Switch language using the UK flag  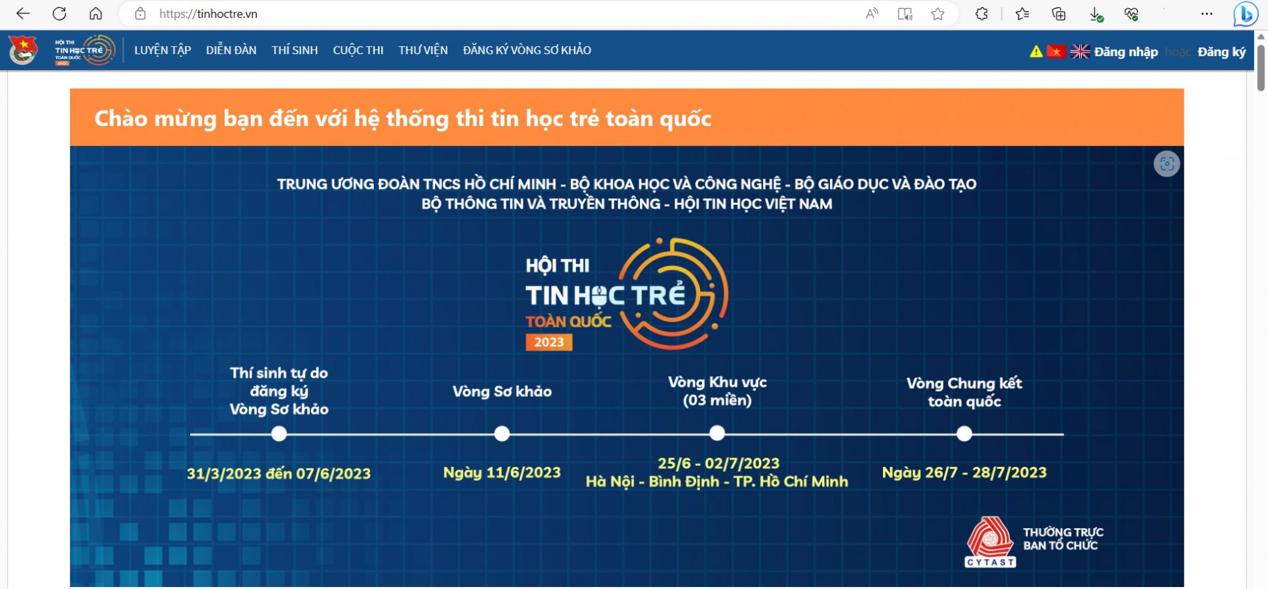pyautogui.click(x=1080, y=51)
